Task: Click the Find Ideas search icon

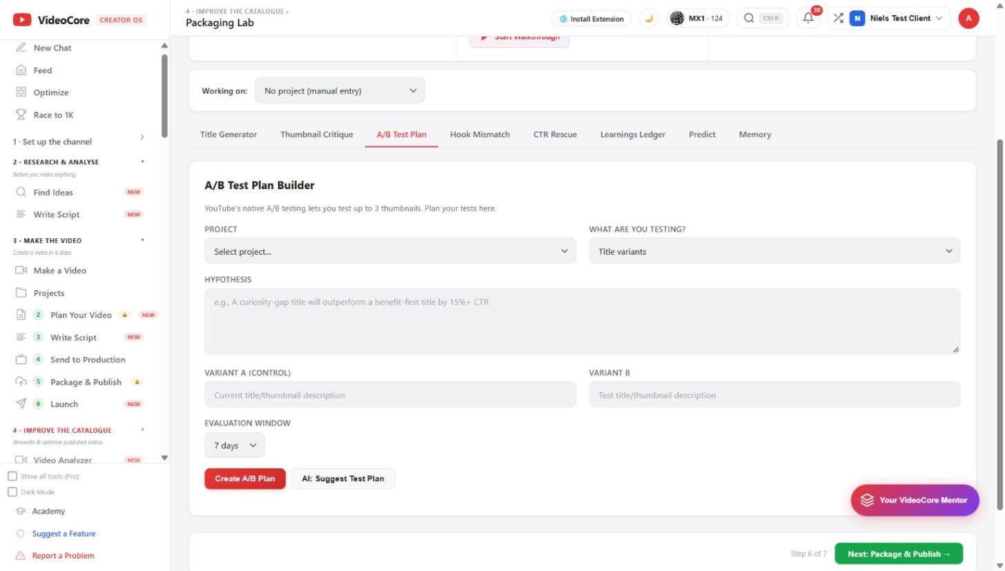Action: [21, 192]
